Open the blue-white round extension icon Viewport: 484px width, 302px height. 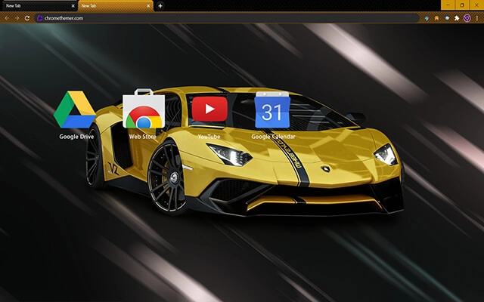pyautogui.click(x=447, y=18)
